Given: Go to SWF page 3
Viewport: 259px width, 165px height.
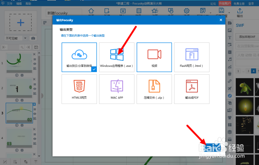Looking at the screenshot, I should [248, 71].
